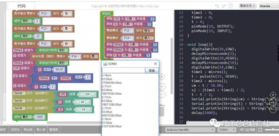Screen dimensions: 279x136
Task: Click serial output line 18070392.00us
Action: 112,94
